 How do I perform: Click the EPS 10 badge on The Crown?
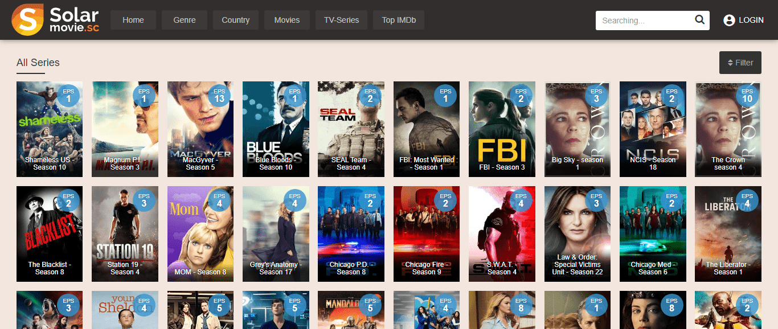tap(747, 95)
